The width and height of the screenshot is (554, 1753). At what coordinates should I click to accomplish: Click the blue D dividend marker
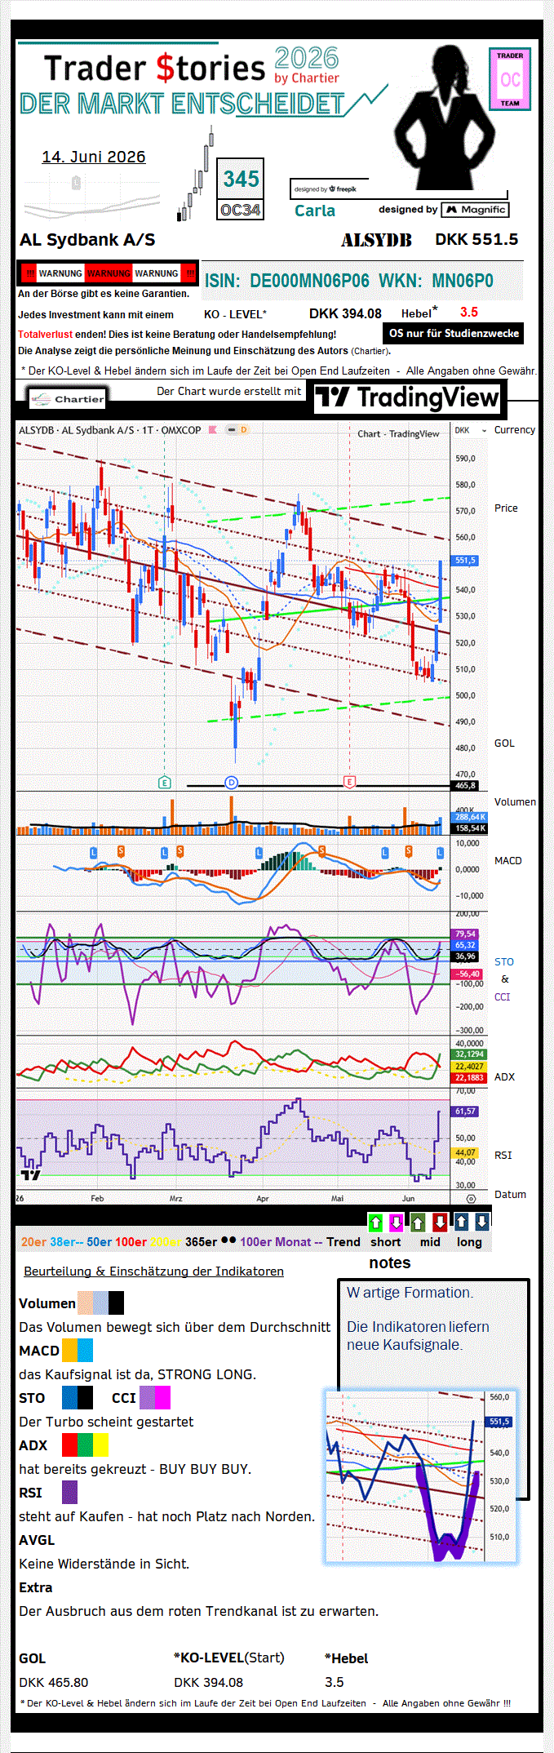[x=231, y=782]
